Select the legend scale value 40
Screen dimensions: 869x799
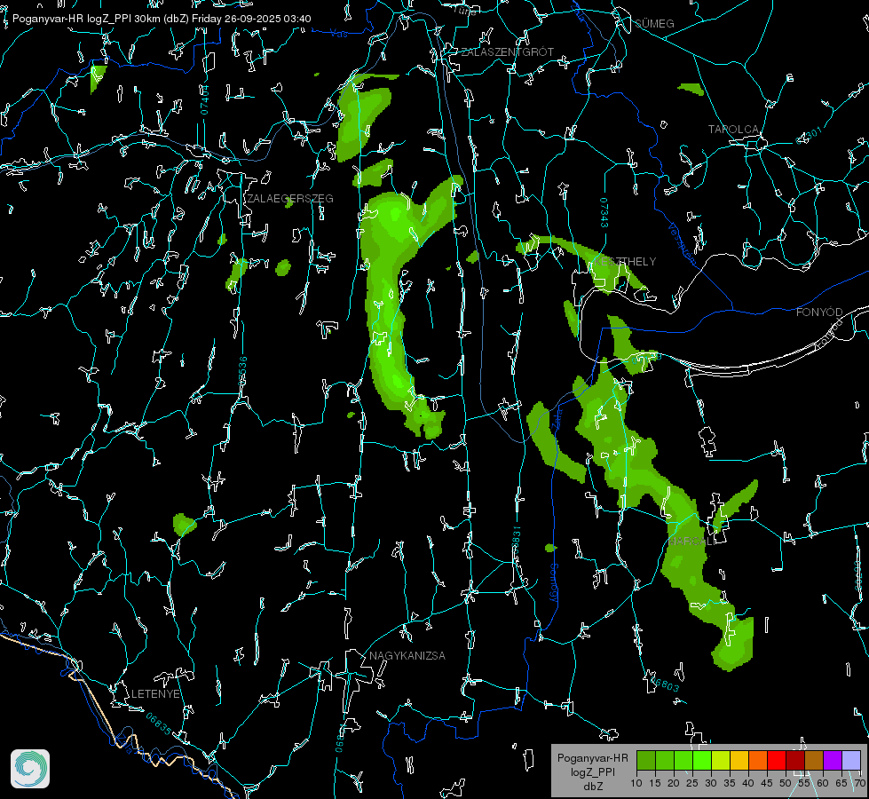tap(747, 783)
